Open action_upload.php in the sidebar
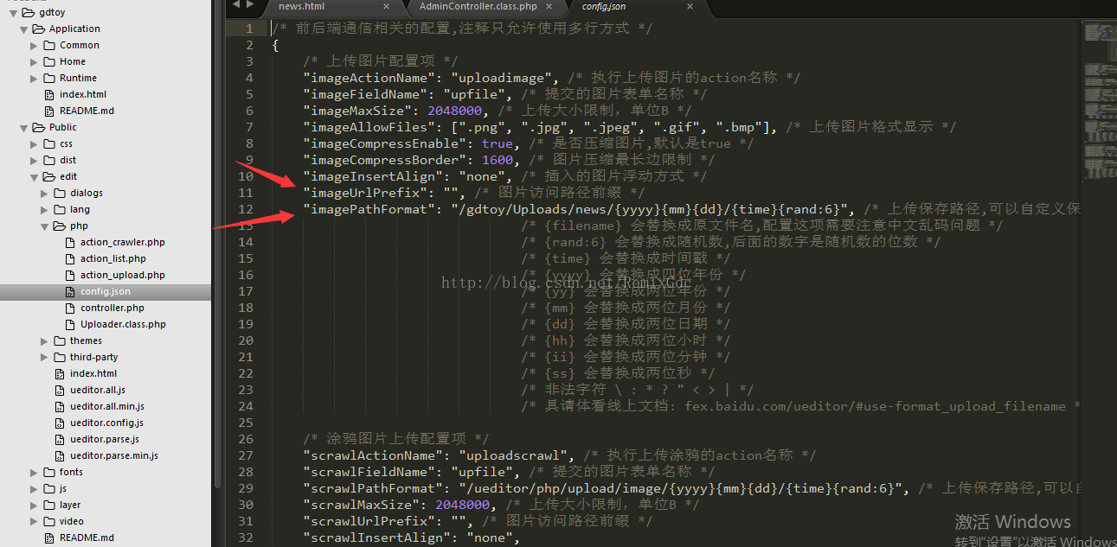 [122, 275]
